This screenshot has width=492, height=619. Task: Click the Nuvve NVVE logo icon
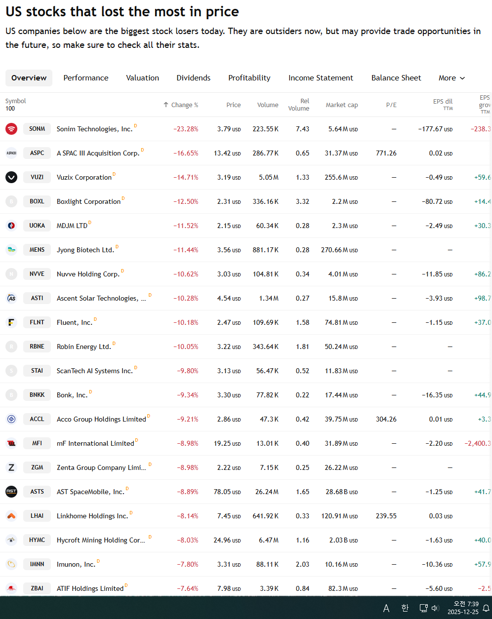click(x=11, y=274)
